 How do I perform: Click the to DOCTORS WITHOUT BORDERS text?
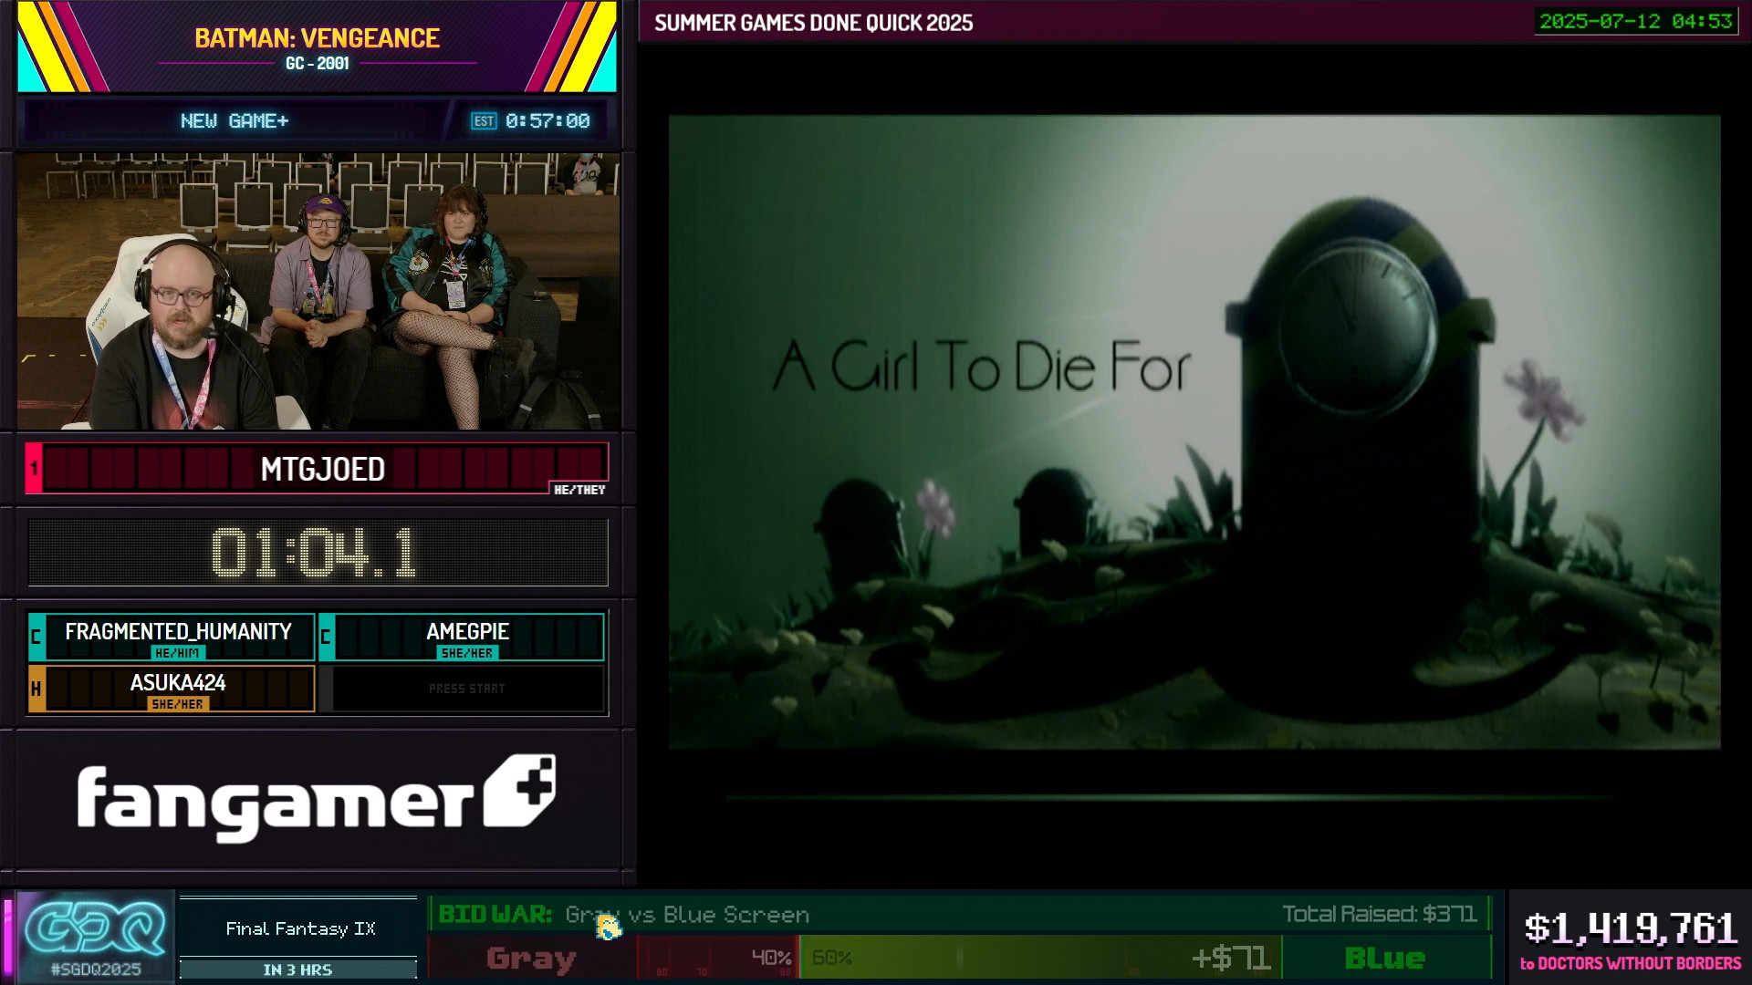pos(1631,963)
